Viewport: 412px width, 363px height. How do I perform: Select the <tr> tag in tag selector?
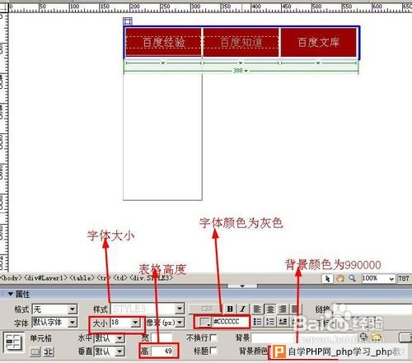pos(104,278)
